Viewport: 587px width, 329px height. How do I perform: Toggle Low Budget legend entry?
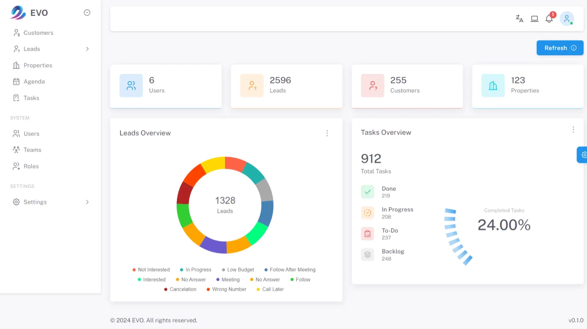pos(238,270)
